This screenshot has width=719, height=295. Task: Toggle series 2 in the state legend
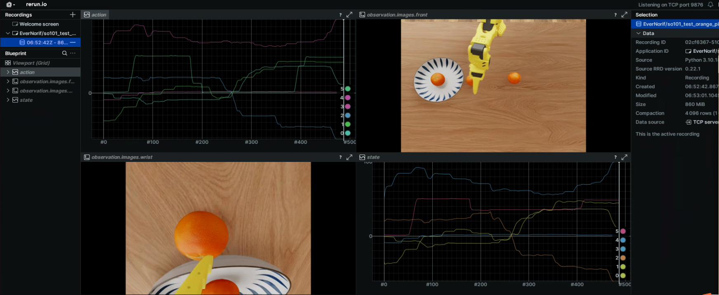coord(623,258)
